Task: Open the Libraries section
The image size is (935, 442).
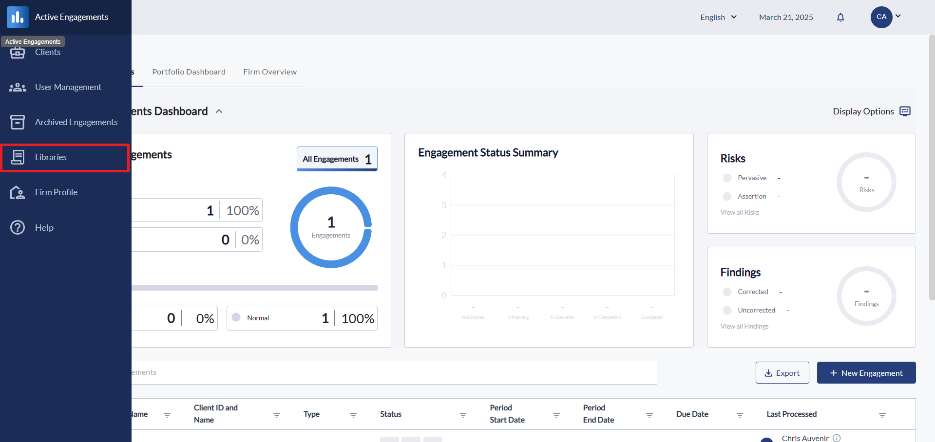Action: point(51,157)
